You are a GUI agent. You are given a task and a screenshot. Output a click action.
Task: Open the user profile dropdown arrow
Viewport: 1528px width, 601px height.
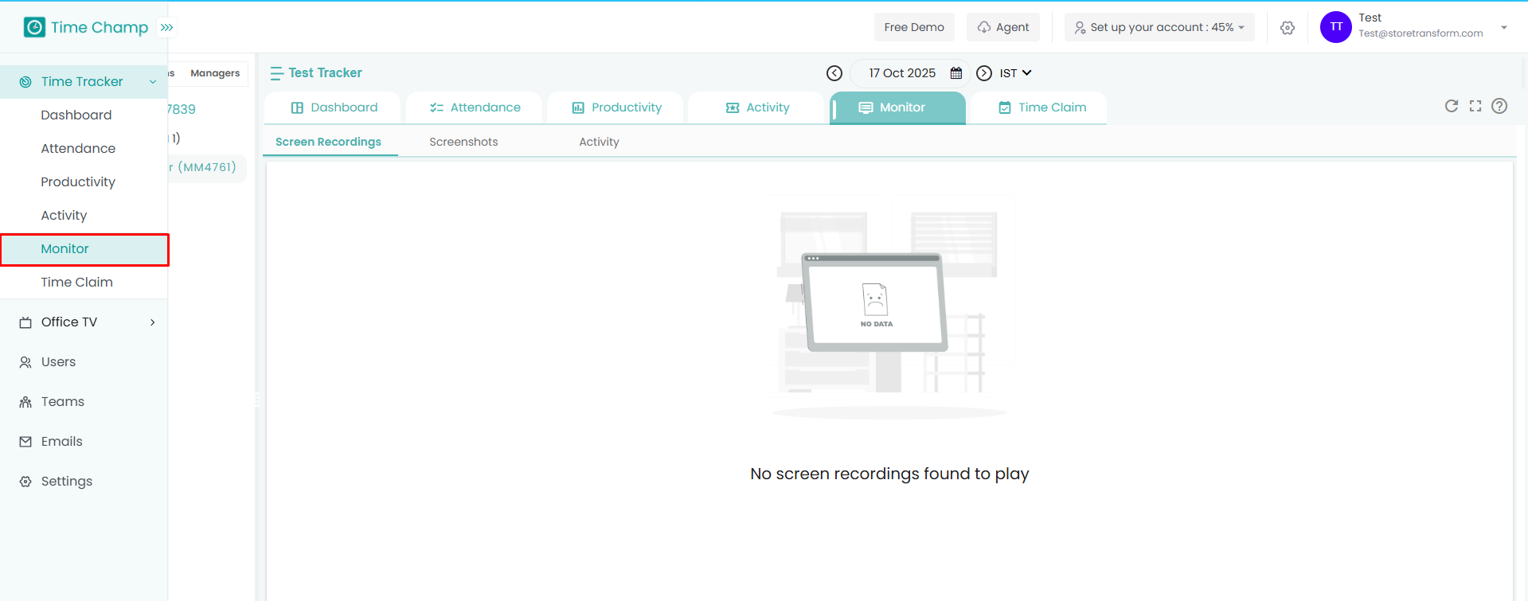pos(1504,27)
